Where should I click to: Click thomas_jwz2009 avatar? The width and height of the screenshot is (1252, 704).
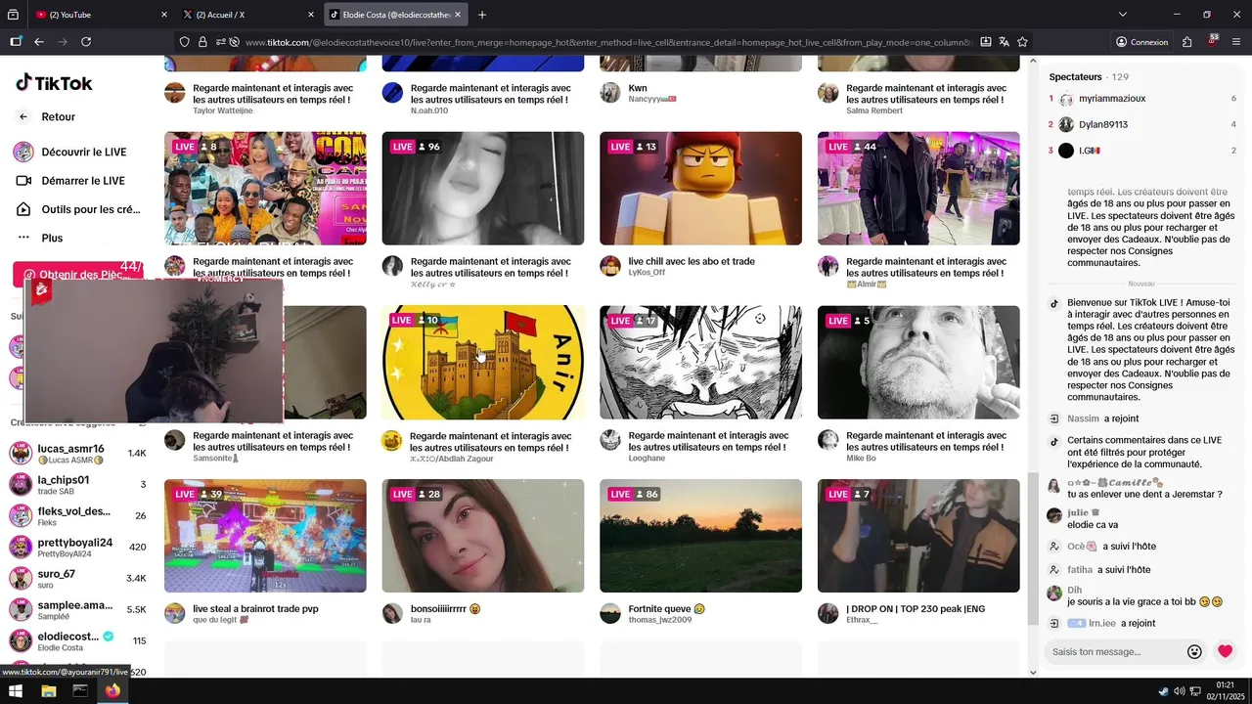click(x=610, y=614)
